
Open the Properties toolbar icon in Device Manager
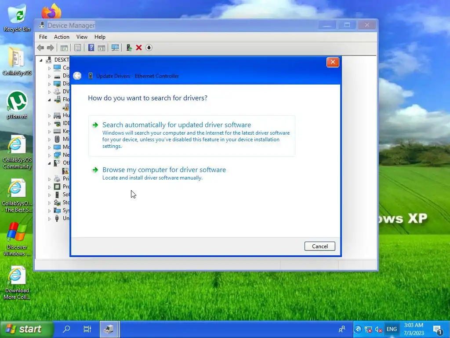point(77,48)
